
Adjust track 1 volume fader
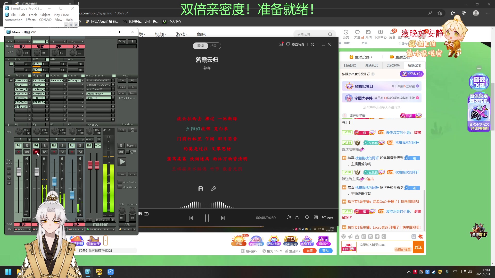coord(19,172)
